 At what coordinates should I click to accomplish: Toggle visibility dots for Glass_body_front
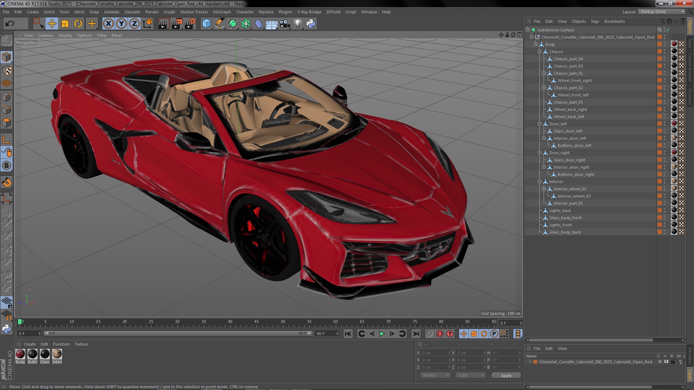pyautogui.click(x=664, y=218)
